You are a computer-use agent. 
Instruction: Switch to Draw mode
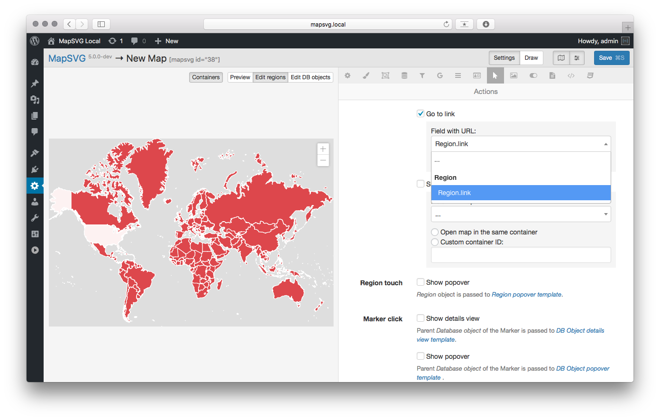(531, 58)
